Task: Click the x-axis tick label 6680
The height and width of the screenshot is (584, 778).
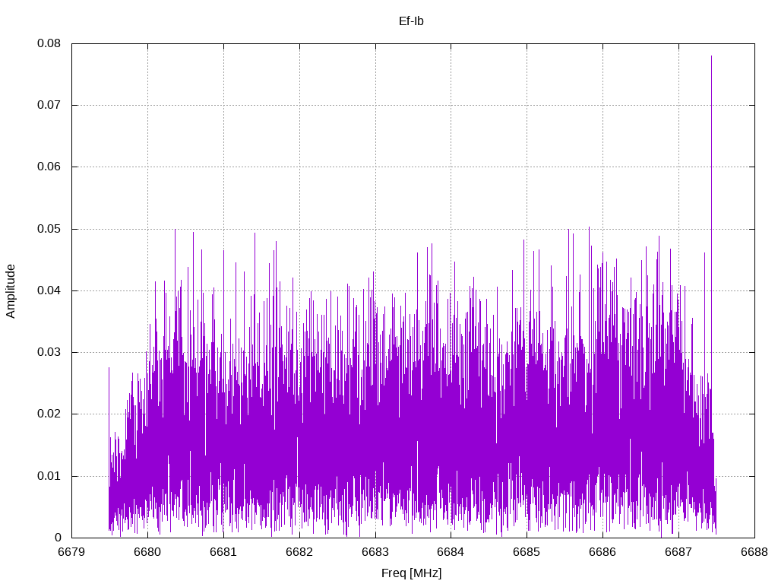Action: (147, 552)
